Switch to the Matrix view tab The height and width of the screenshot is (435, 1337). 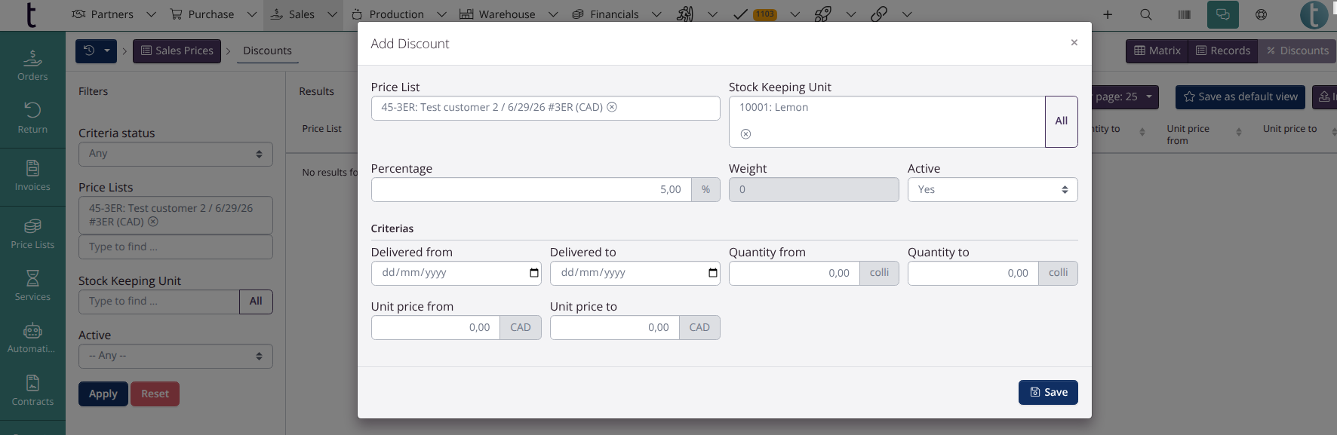(1157, 51)
